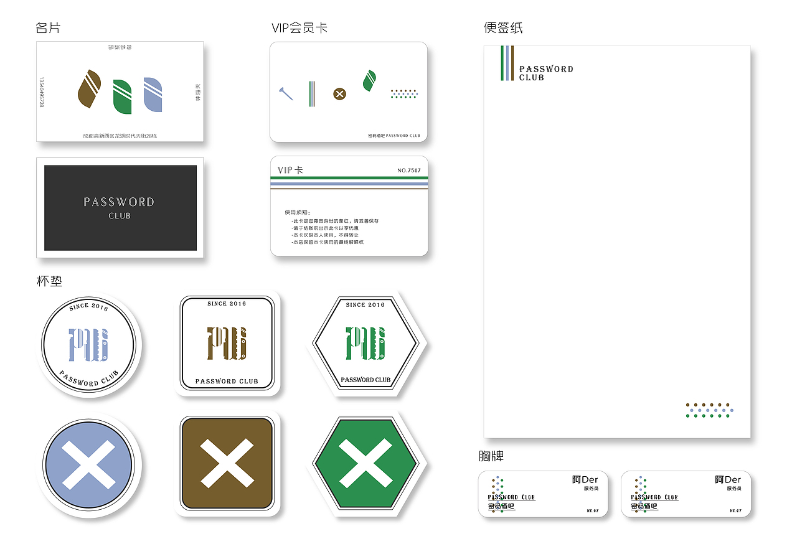797x554 pixels.
Task: Select the blue circular X coaster
Action: click(x=89, y=465)
